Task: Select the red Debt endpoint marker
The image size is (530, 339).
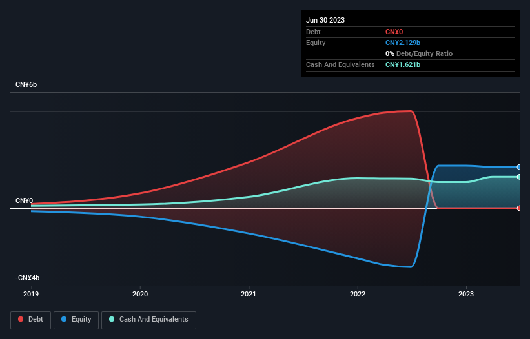Action: click(519, 208)
